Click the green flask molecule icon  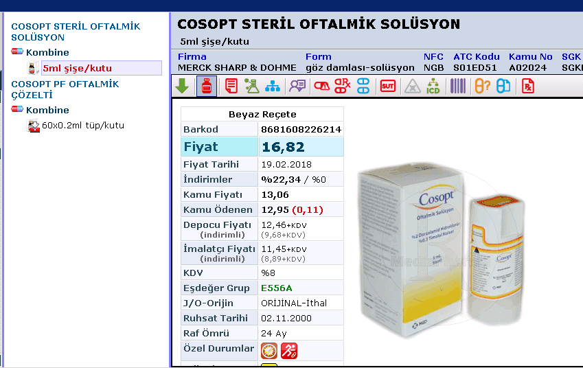252,86
